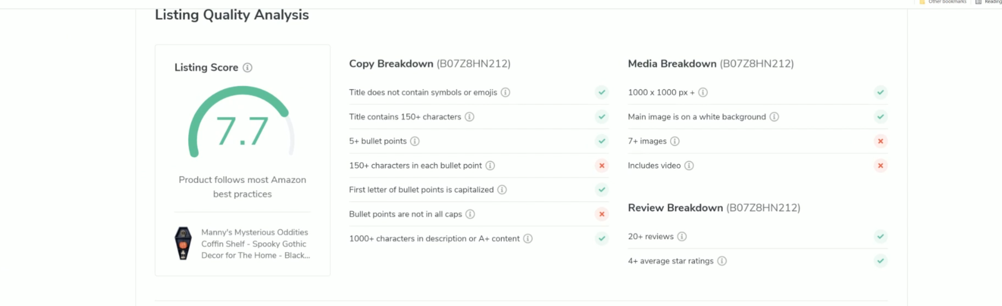The height and width of the screenshot is (306, 1002).
Task: Show info for 4+ average star ratings
Action: [x=722, y=261]
